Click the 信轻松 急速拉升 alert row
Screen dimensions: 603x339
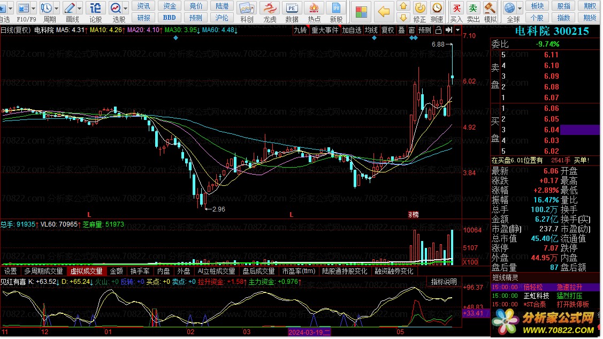pos(545,288)
